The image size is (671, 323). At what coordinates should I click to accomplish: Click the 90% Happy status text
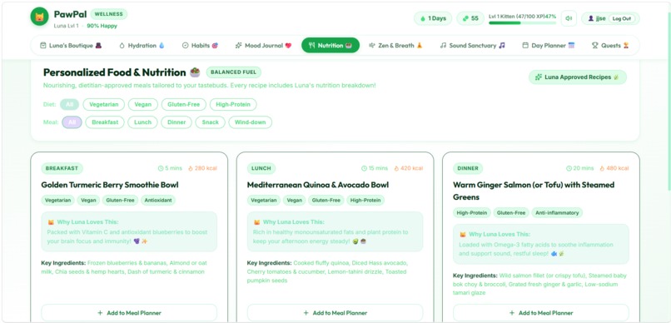tap(102, 26)
